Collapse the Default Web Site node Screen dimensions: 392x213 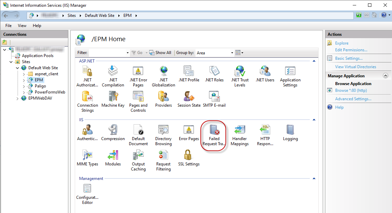click(18, 68)
